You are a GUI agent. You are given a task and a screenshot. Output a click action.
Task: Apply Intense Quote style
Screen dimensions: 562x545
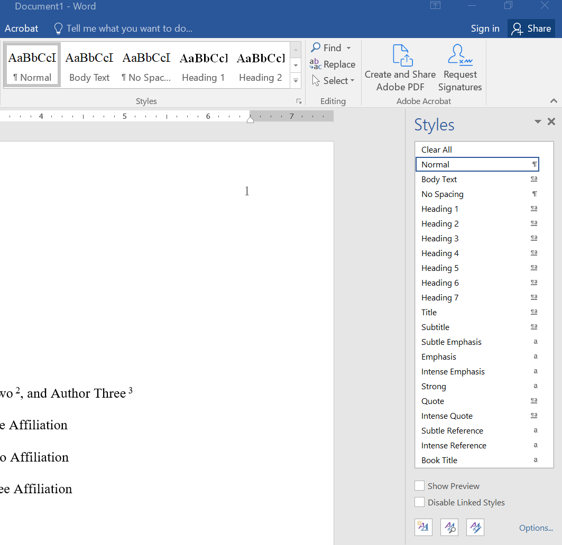(477, 416)
